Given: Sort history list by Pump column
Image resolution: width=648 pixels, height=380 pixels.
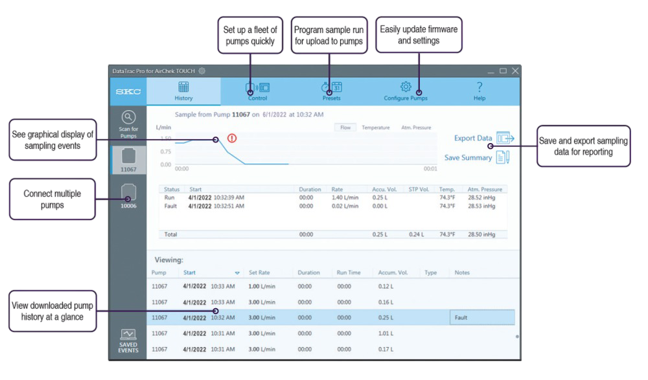Looking at the screenshot, I should point(159,273).
